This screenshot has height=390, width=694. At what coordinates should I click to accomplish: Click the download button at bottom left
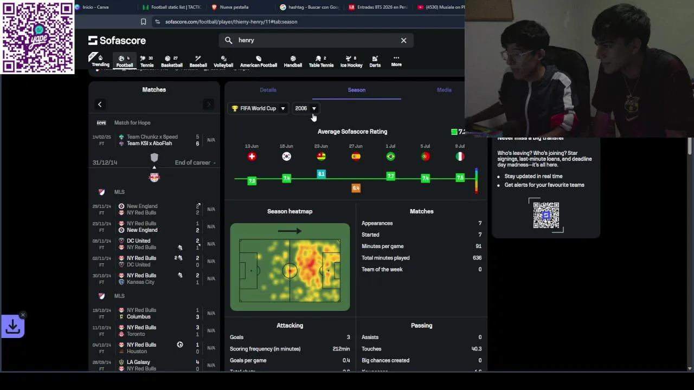[x=12, y=327]
